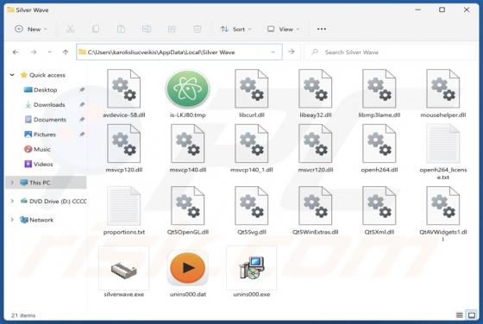Go back with the Back arrow

(16, 52)
